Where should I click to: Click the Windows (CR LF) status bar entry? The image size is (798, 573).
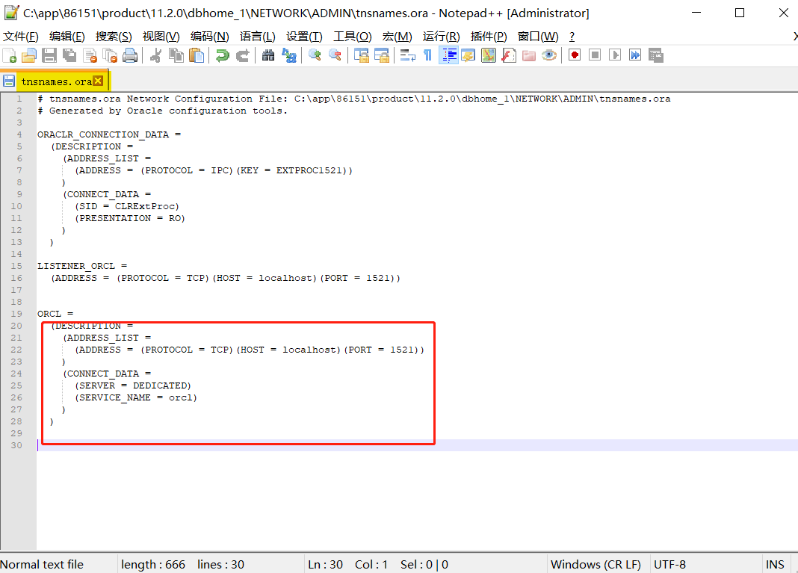[596, 564]
